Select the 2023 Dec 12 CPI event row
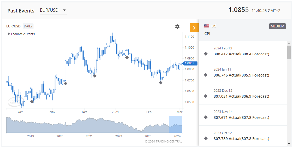 tap(243, 94)
